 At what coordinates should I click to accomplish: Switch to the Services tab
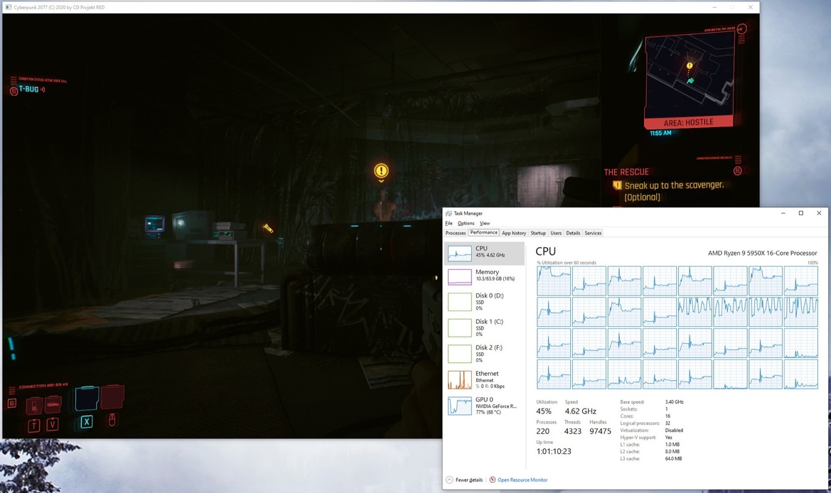(x=593, y=233)
